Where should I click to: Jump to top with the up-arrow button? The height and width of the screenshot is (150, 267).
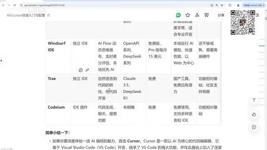tap(254, 100)
